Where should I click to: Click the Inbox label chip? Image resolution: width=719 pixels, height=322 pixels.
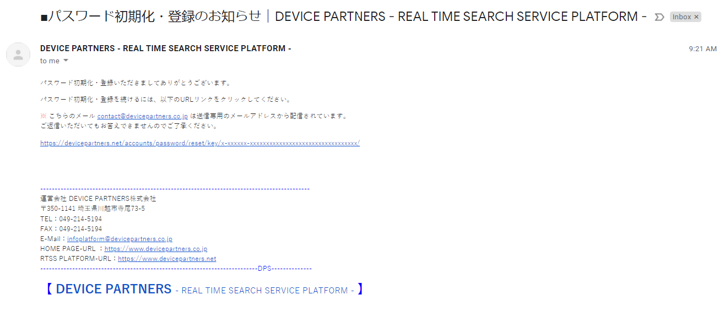point(682,17)
